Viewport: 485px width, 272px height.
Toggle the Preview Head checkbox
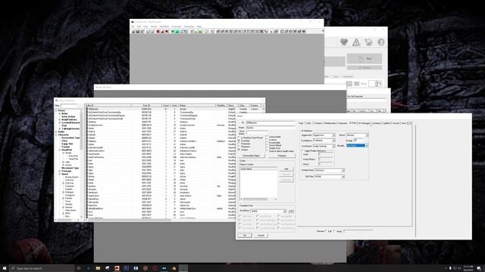[x=335, y=231]
